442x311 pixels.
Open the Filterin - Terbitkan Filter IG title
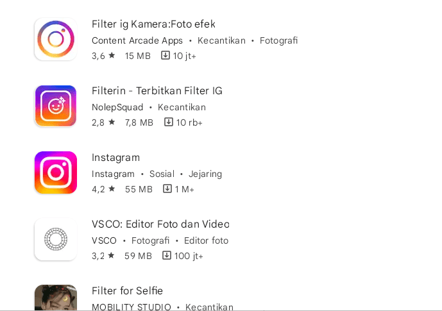tap(157, 90)
